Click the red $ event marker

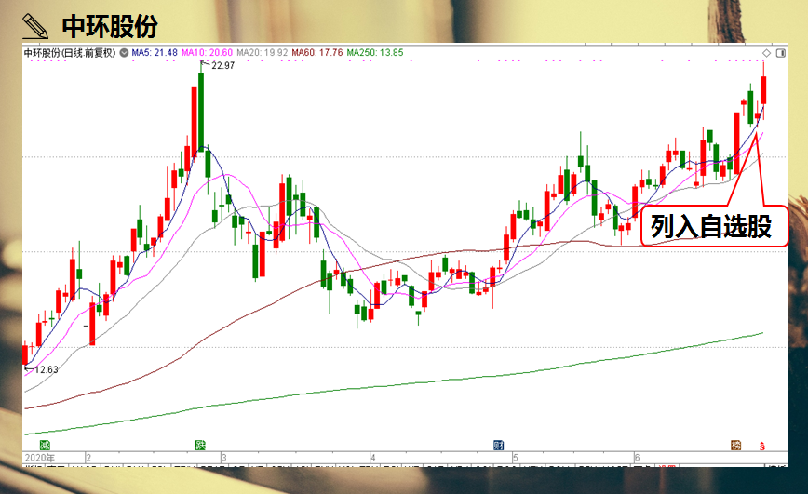[x=762, y=446]
